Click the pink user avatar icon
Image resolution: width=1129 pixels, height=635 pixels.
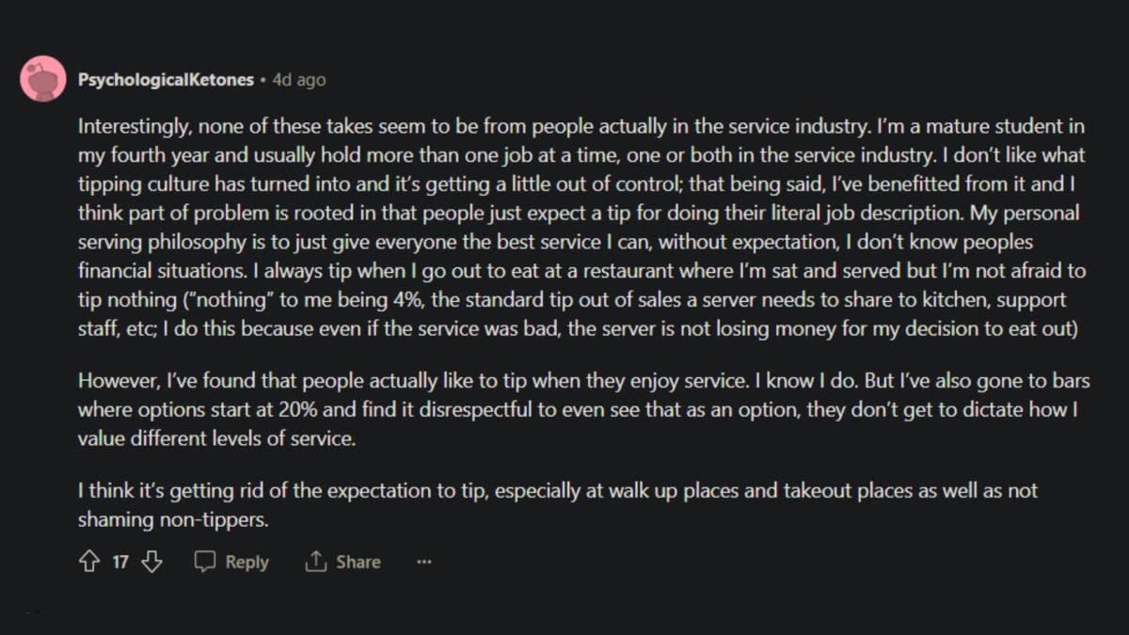(43, 79)
